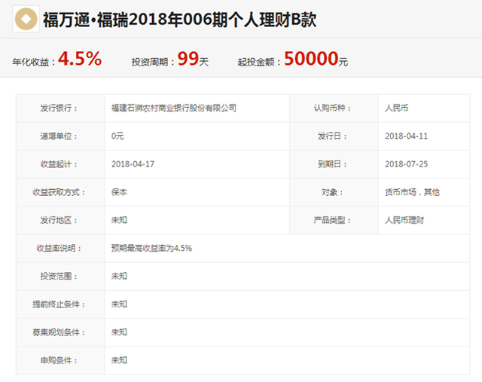Click the 对象 label cell
This screenshot has width=482, height=382.
[x=334, y=192]
